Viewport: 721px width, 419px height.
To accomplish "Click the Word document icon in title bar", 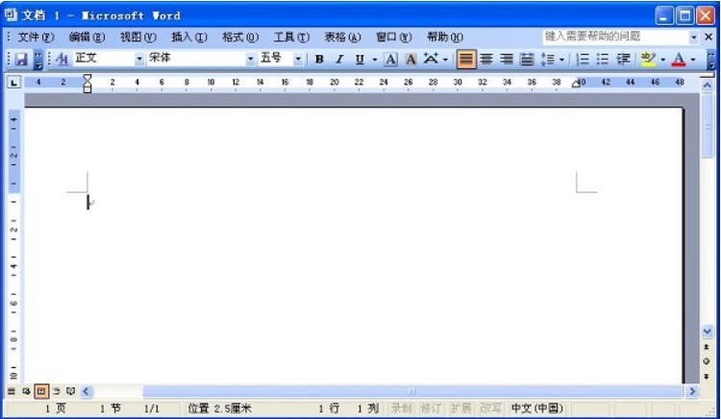I will pyautogui.click(x=11, y=15).
